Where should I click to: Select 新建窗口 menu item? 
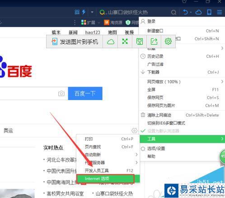(182, 31)
